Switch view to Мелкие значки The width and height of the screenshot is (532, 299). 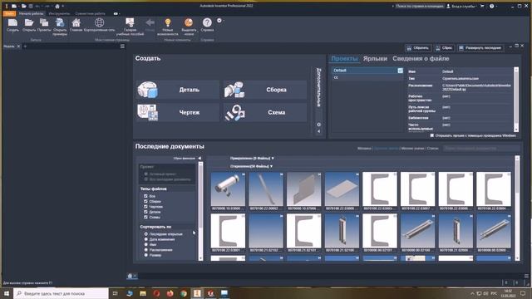[412, 149]
